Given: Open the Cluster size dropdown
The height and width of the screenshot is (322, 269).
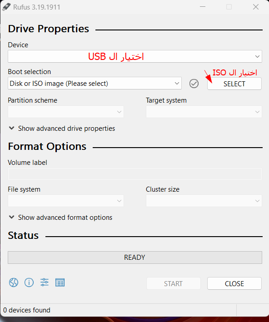Looking at the screenshot, I should click(x=204, y=201).
